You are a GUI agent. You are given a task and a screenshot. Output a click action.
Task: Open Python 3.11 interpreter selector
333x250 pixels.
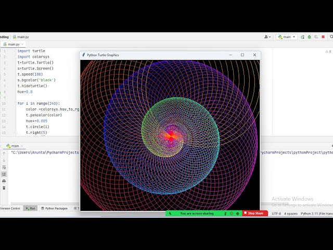[x=317, y=214]
